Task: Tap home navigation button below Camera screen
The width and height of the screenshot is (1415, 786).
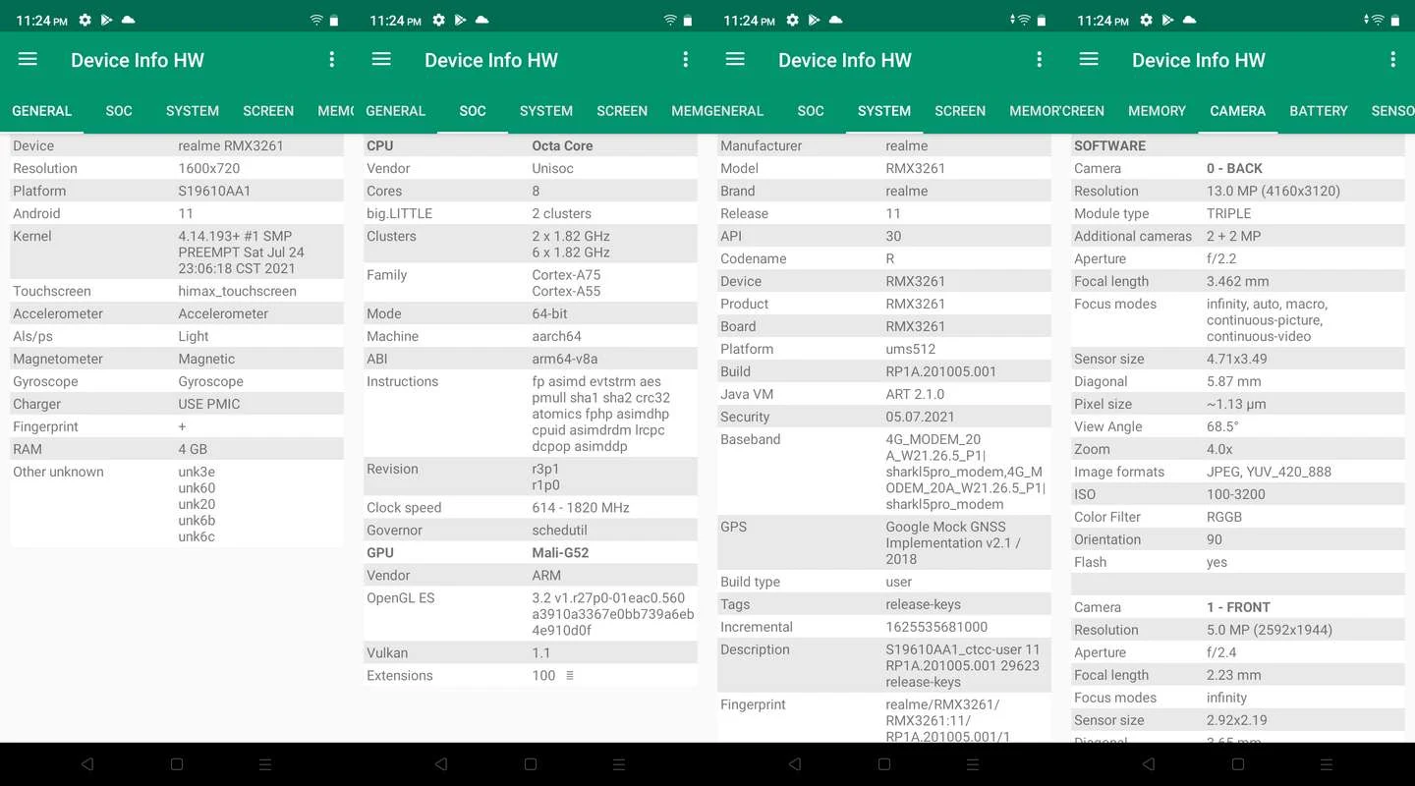Action: point(1238,763)
